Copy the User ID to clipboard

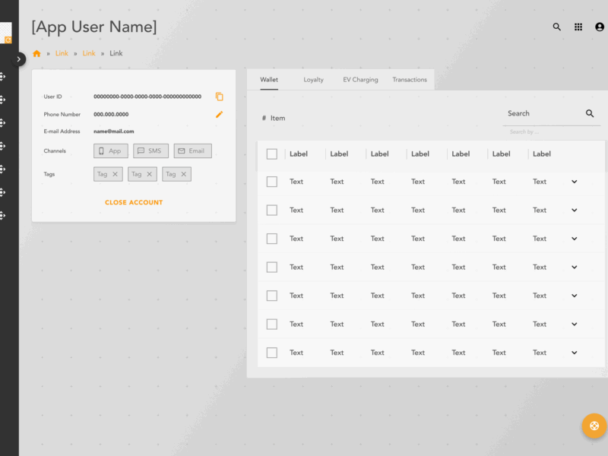click(220, 97)
